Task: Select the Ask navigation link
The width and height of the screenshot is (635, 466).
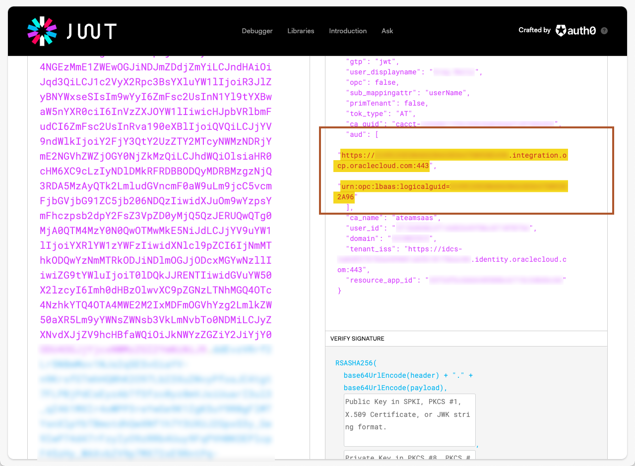Action: tap(387, 31)
